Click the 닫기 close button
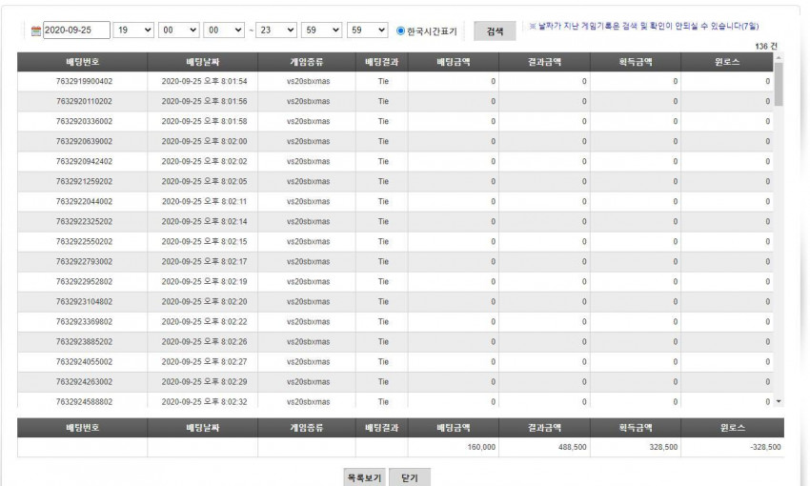 tap(410, 477)
